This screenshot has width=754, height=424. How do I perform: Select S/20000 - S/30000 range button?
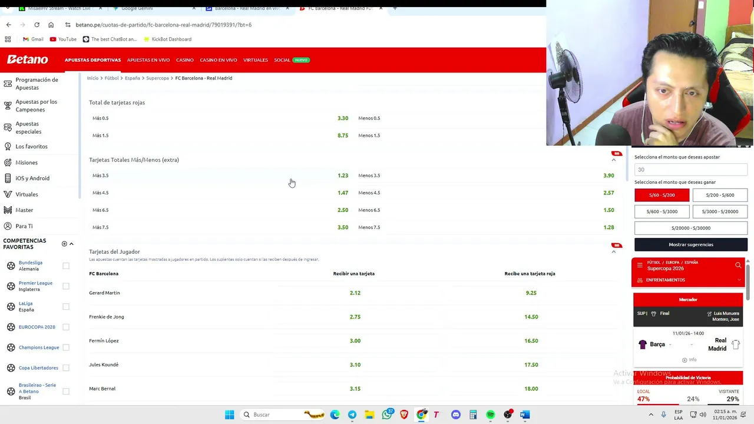point(691,228)
